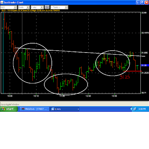149x149 pixels.
Task: Click the network icon in system tray
Action: click(x=135, y=109)
